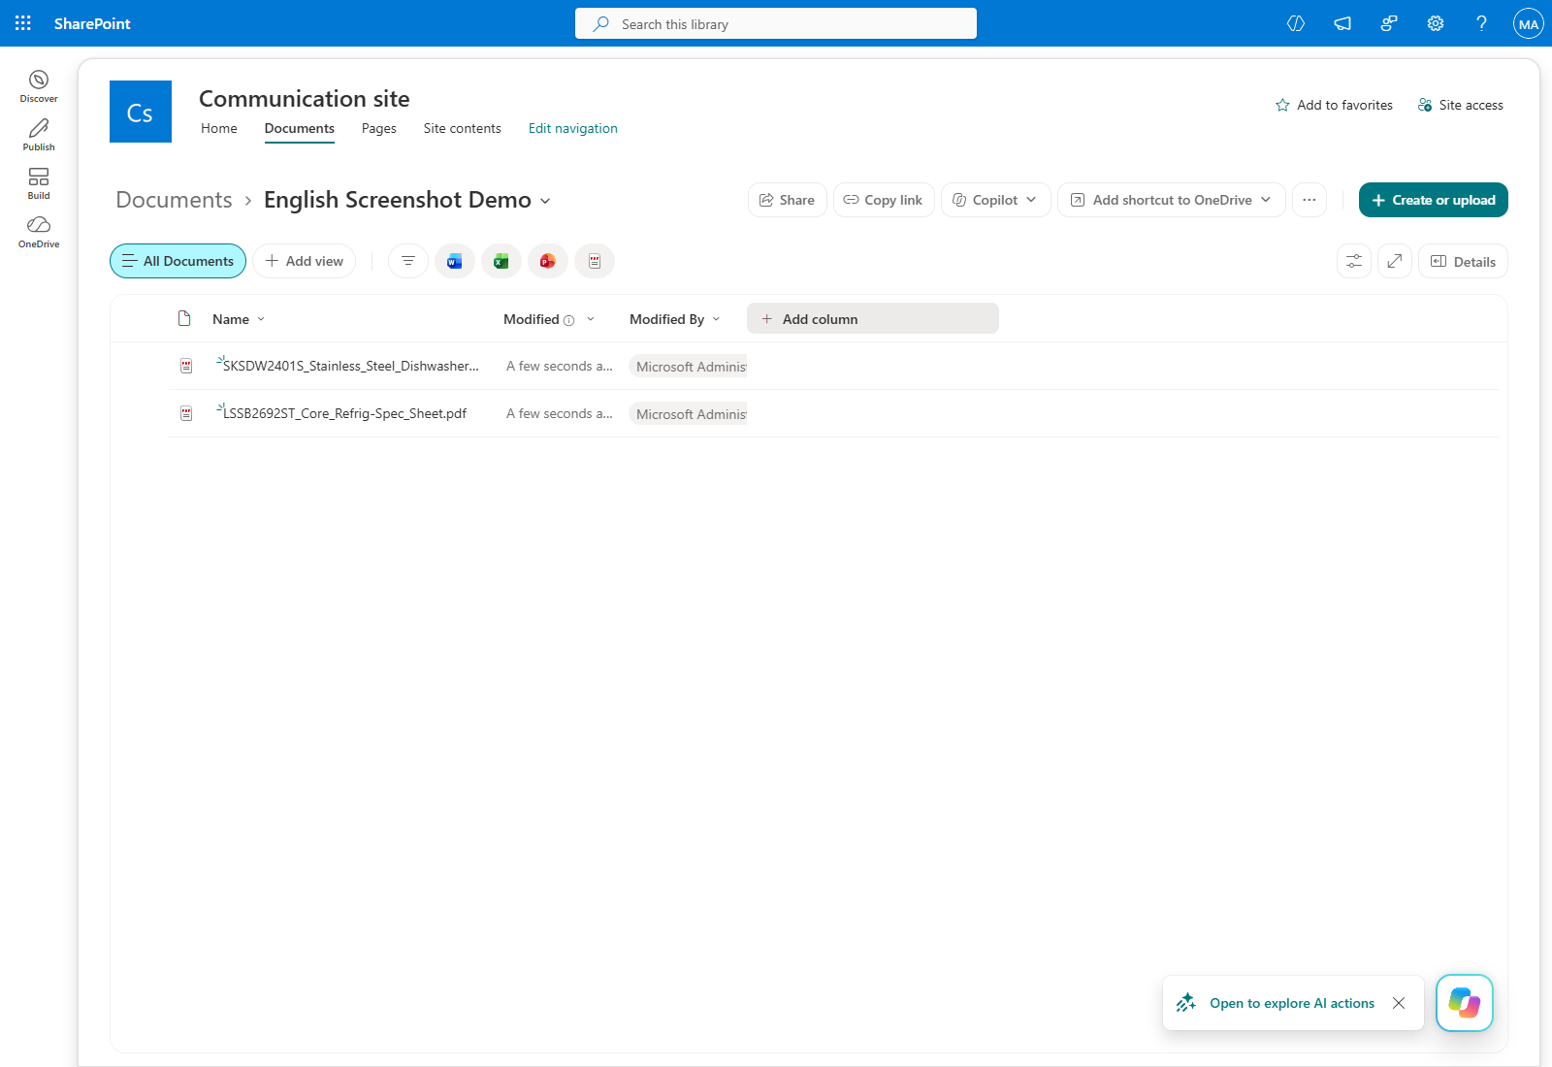Open the view options sliders icon
This screenshot has height=1067, width=1552.
click(x=1354, y=261)
